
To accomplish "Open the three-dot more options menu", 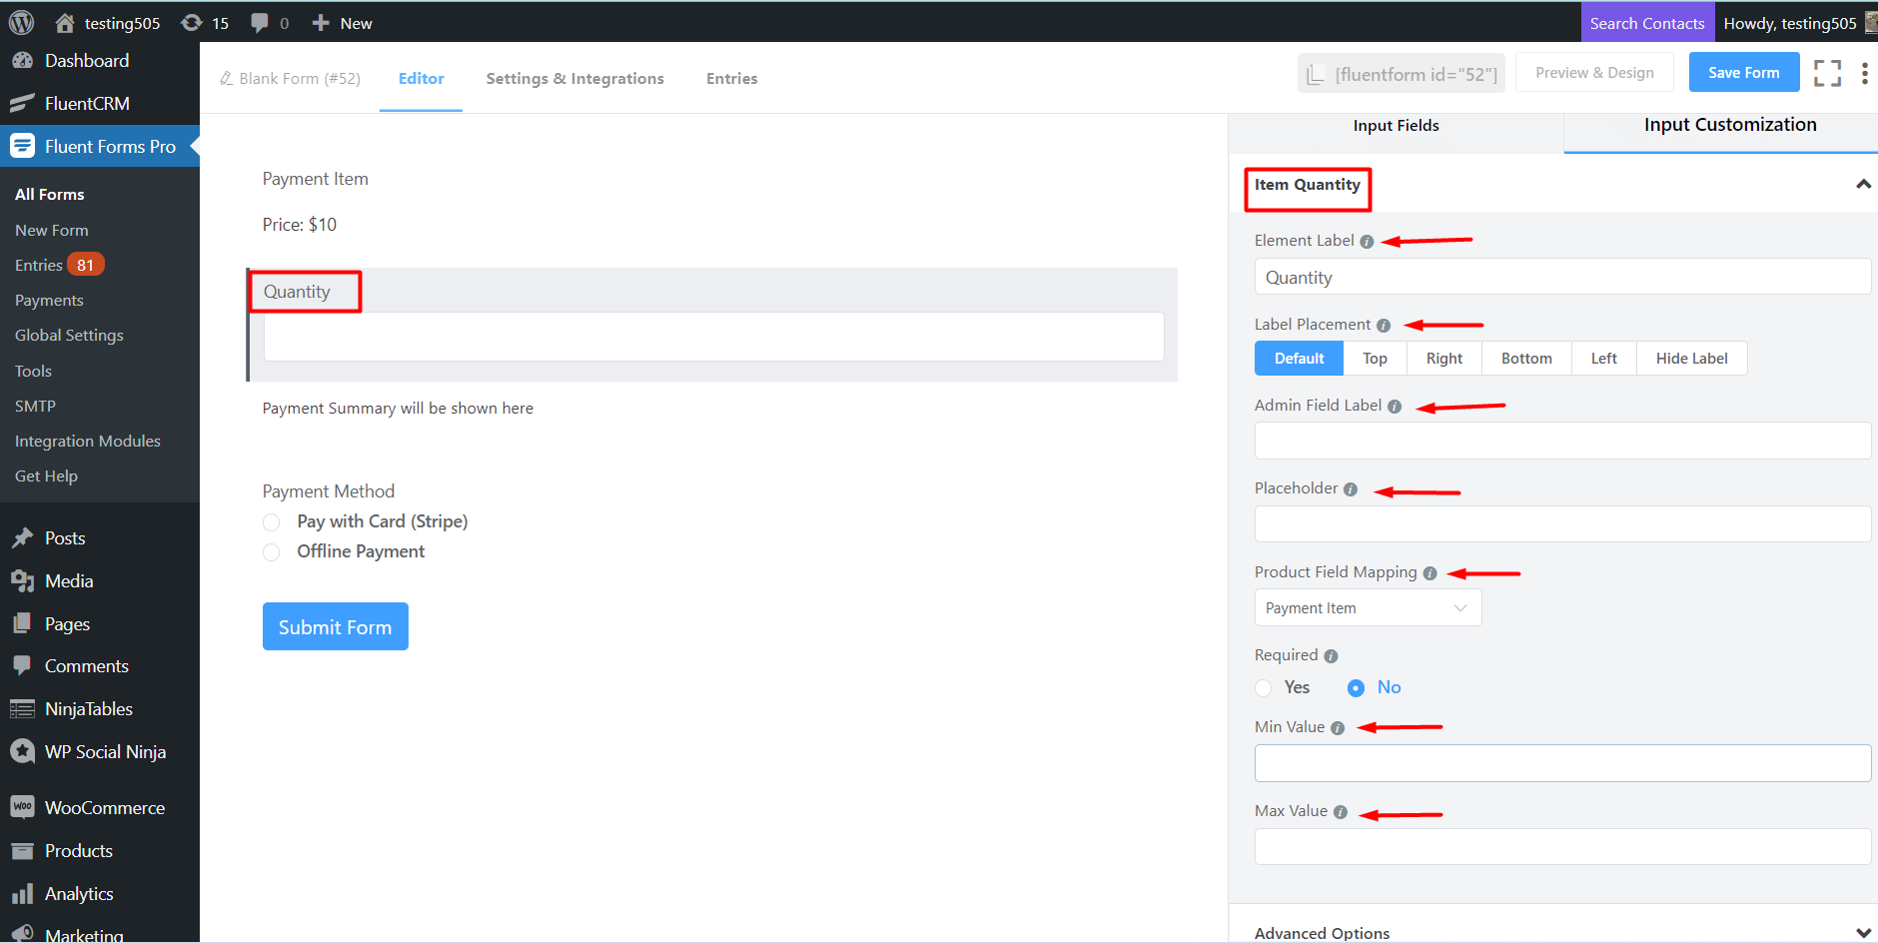I will click(x=1864, y=73).
